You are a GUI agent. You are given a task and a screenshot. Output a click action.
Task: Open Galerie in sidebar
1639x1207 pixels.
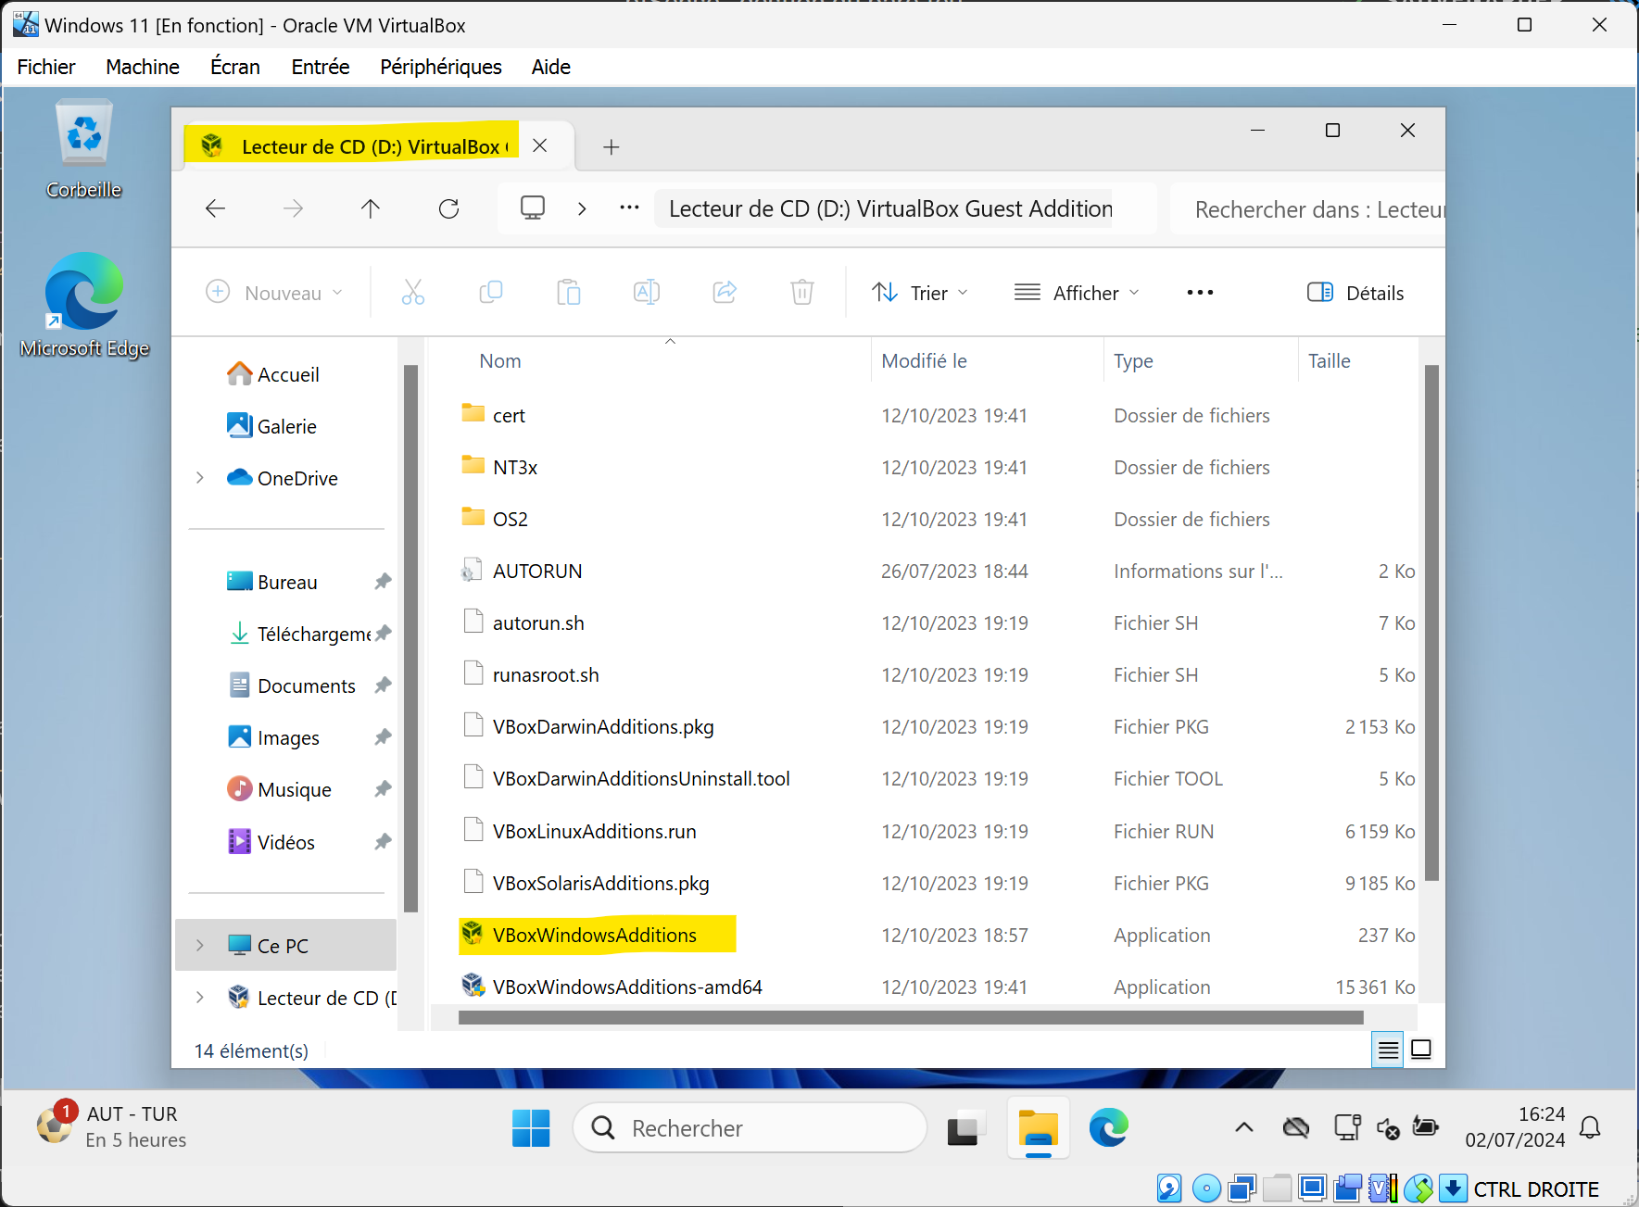click(x=272, y=426)
